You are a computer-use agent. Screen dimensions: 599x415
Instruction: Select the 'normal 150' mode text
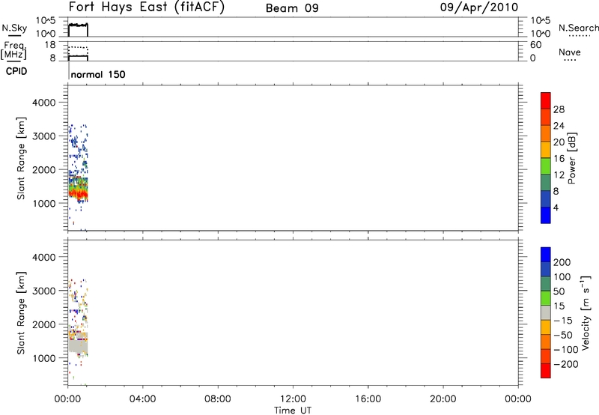tap(98, 76)
